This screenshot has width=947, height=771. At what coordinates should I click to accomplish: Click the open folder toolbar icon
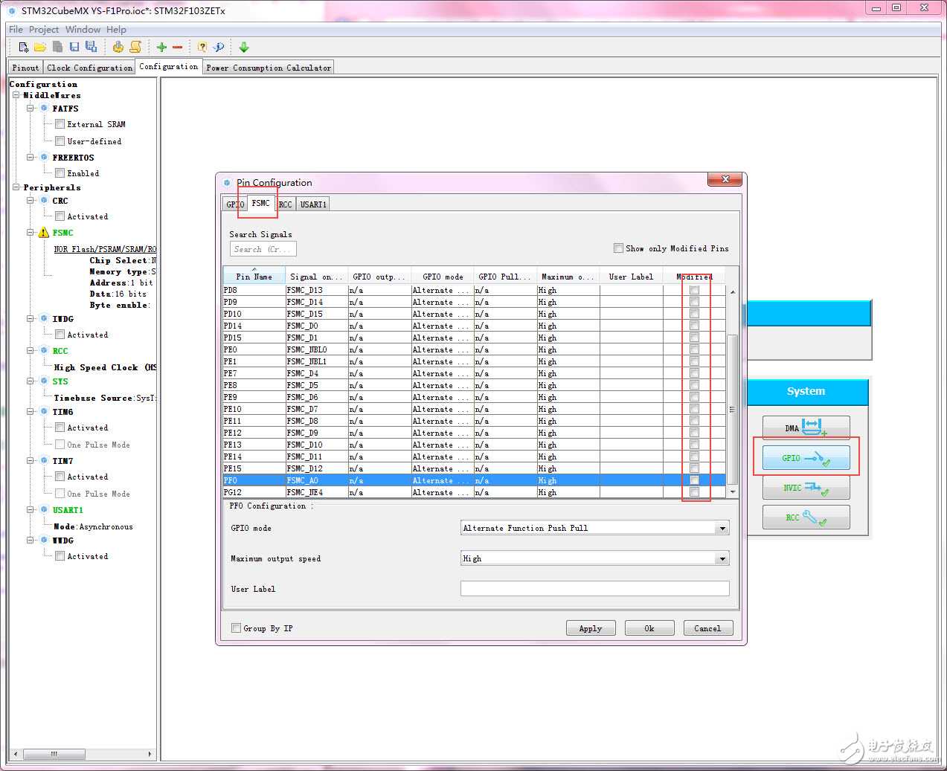pos(40,47)
